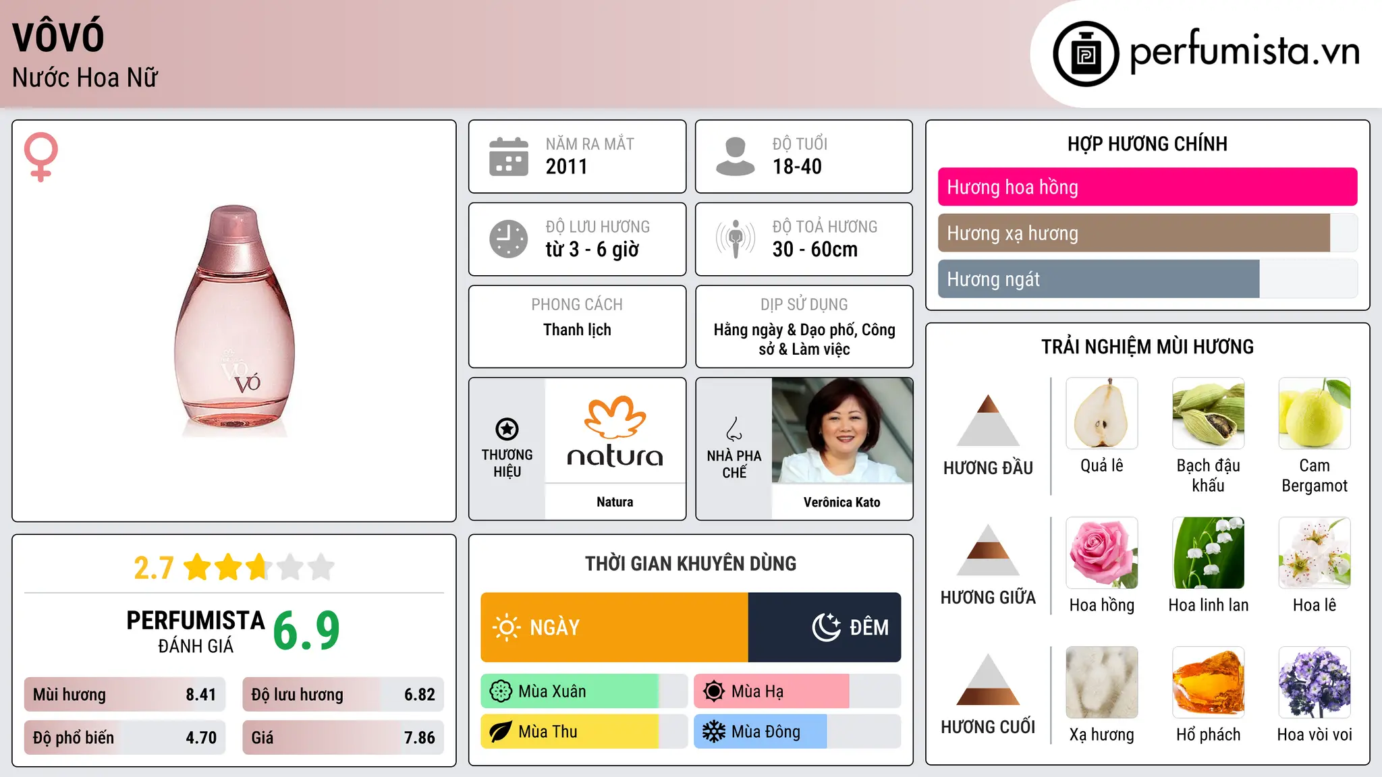The image size is (1382, 777).
Task: Click the moon icon in the Đêm bar
Action: 826,627
